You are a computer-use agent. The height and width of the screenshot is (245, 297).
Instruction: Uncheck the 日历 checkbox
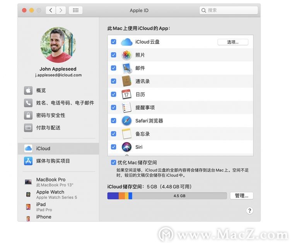(113, 94)
